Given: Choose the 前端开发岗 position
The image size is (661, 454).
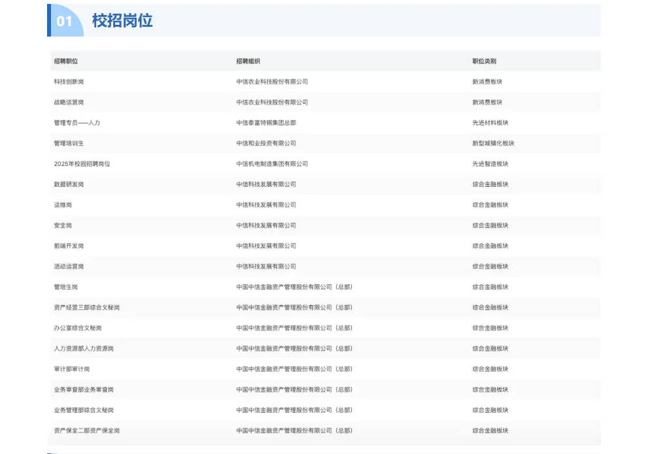Looking at the screenshot, I should pos(69,246).
